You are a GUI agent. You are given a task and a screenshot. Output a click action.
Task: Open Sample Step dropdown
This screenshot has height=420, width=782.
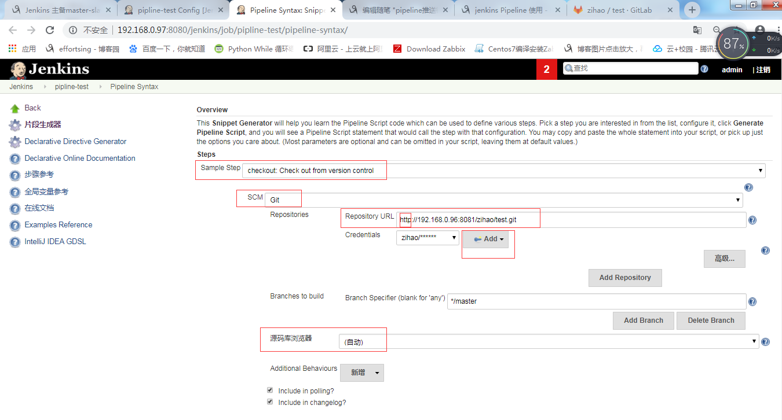point(504,171)
